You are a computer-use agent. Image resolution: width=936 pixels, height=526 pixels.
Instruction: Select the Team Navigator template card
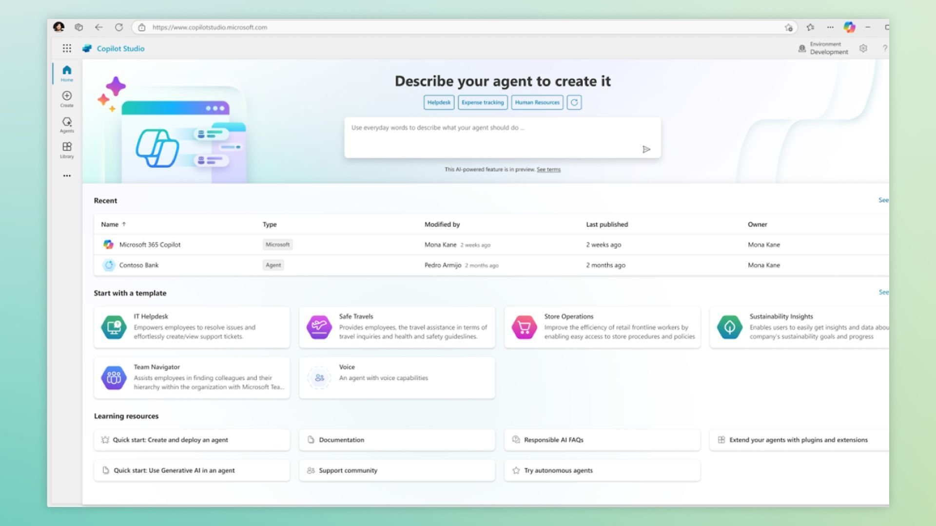tap(192, 377)
